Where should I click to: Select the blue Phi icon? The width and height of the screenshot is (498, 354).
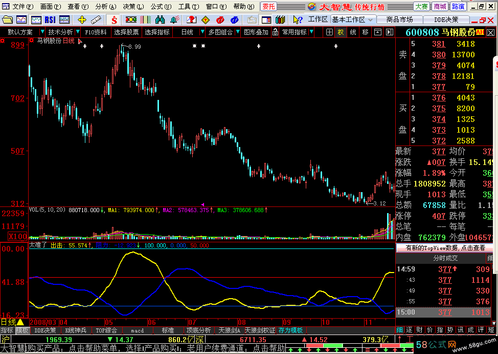tap(234, 20)
